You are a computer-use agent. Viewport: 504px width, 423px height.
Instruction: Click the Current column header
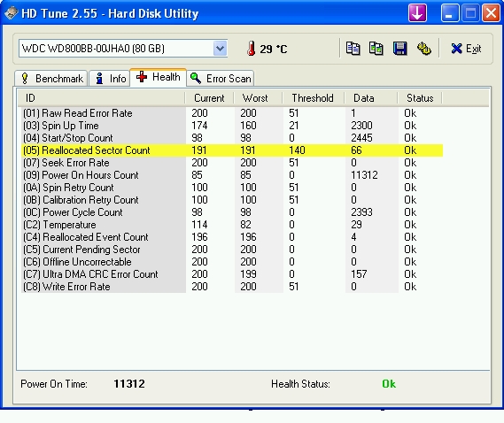click(209, 98)
